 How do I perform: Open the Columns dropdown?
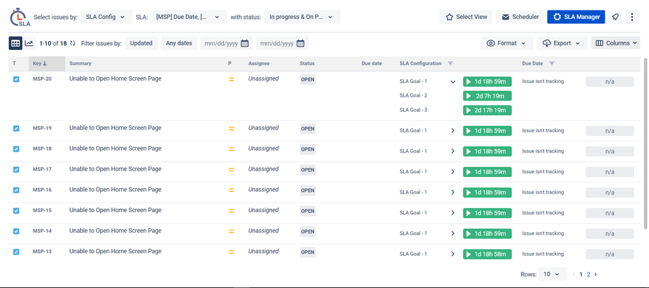click(x=615, y=43)
